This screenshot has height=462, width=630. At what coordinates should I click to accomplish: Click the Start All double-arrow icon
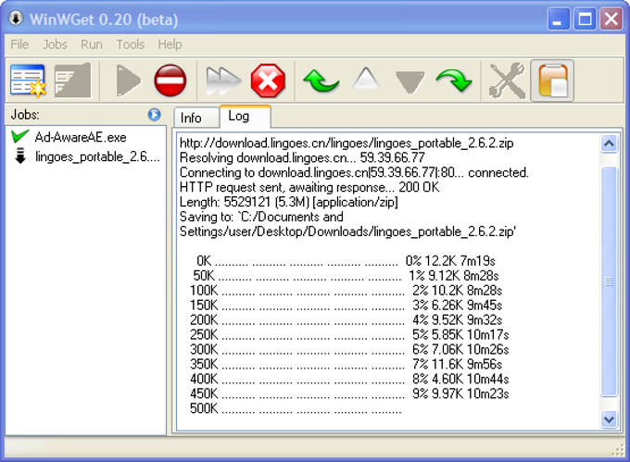[x=223, y=81]
